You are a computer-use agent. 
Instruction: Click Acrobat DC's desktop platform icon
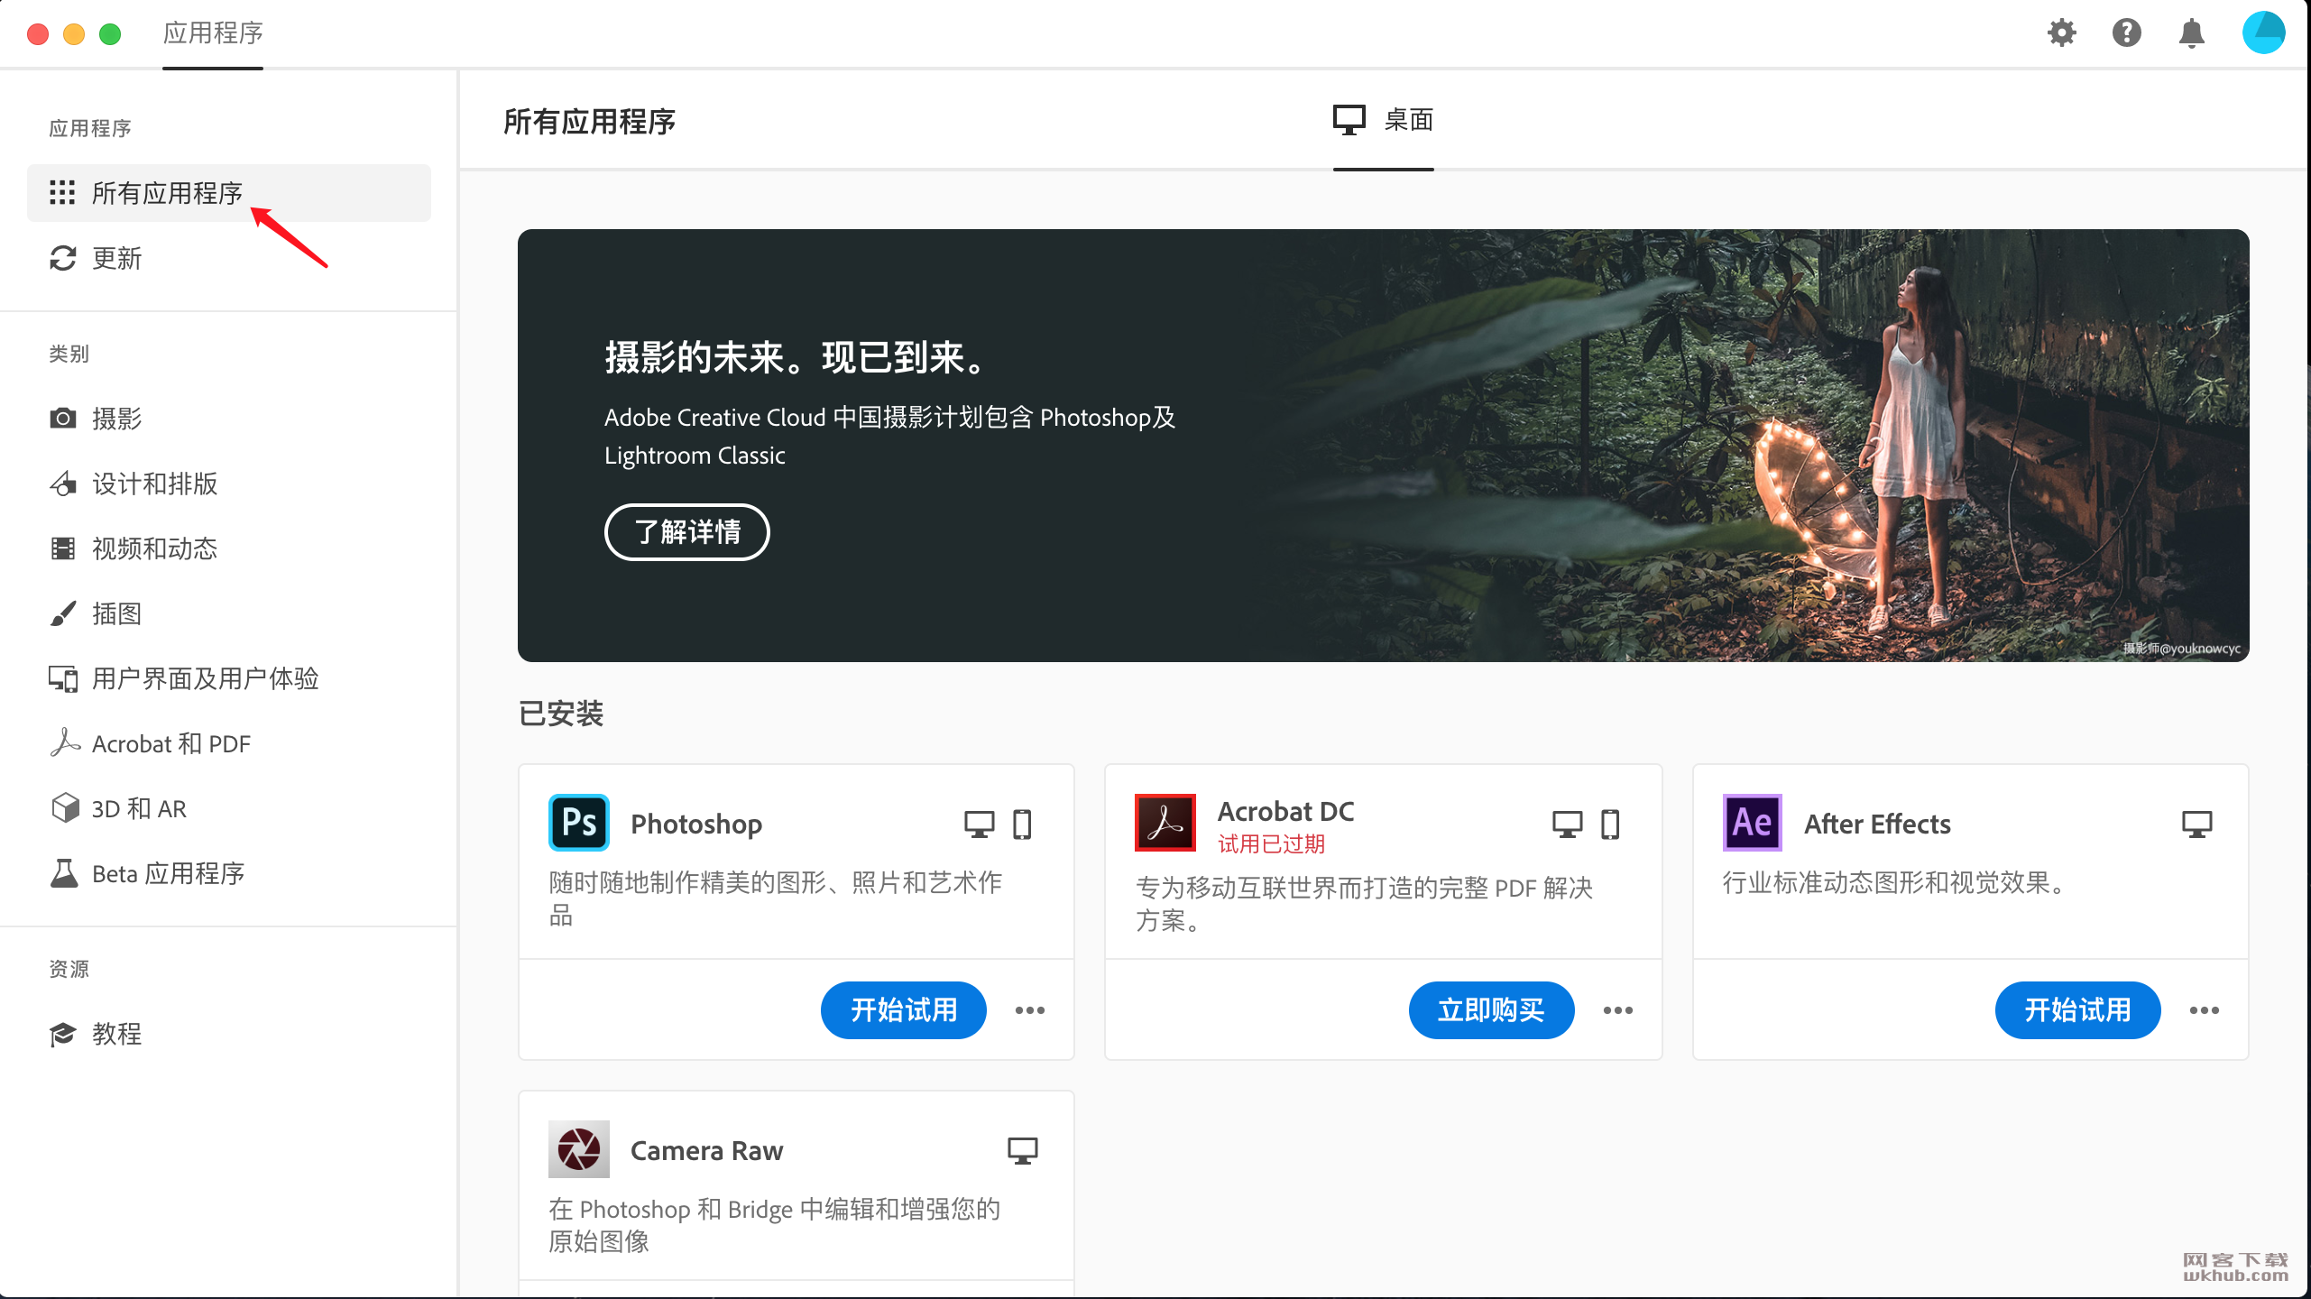click(1567, 824)
